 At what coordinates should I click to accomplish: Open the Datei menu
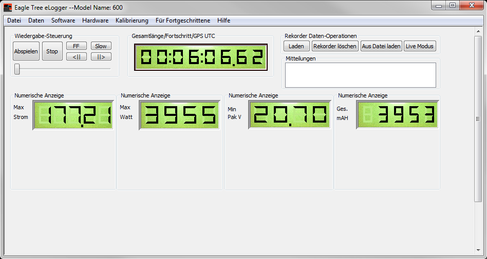(x=14, y=21)
